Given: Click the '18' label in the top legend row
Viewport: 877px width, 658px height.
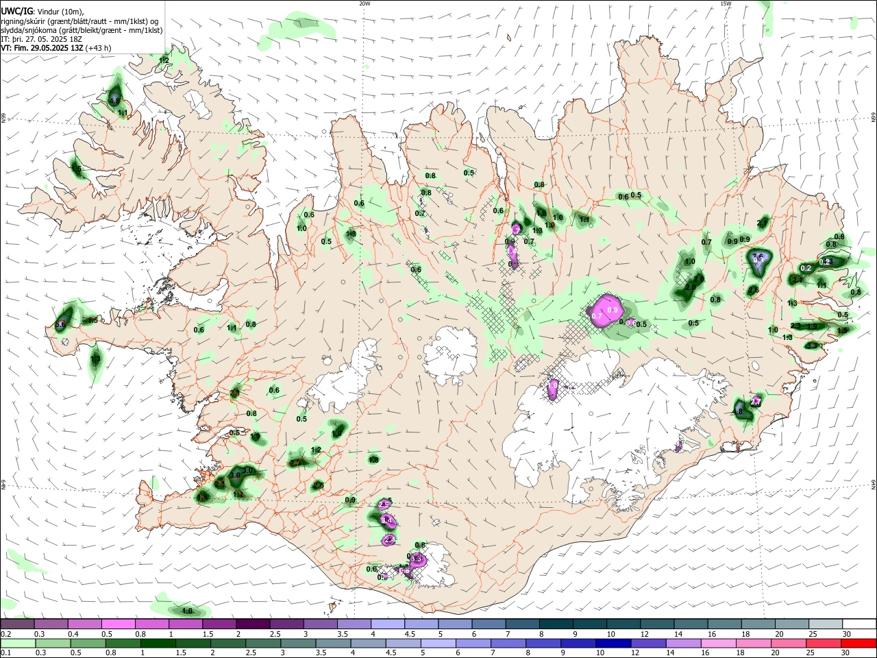Looking at the screenshot, I should [745, 634].
